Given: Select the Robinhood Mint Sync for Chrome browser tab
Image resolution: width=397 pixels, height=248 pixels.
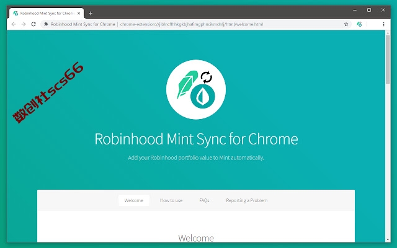Looking at the screenshot, I should (47, 13).
